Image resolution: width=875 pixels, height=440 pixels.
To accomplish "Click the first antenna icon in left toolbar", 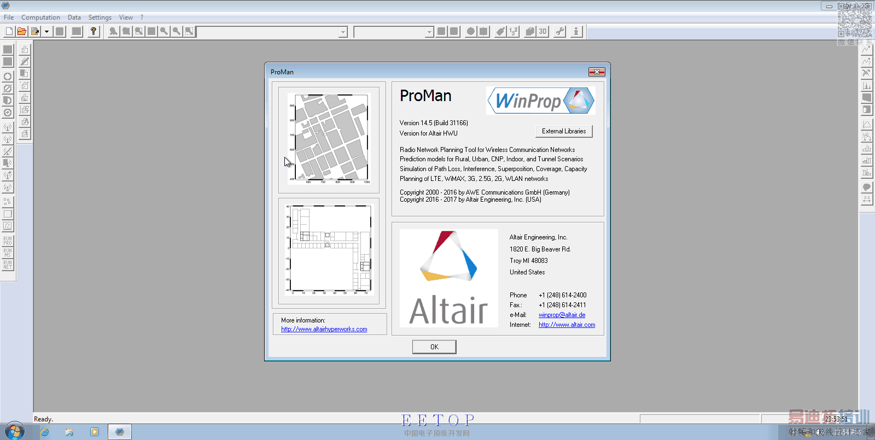I will 8,127.
